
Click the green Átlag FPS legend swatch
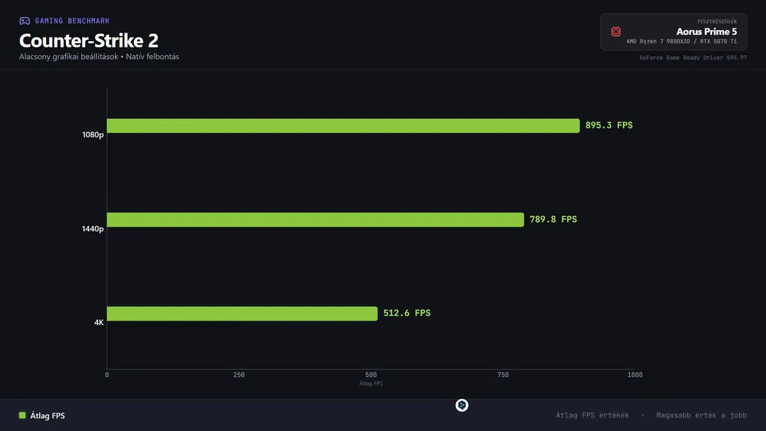pyautogui.click(x=23, y=415)
